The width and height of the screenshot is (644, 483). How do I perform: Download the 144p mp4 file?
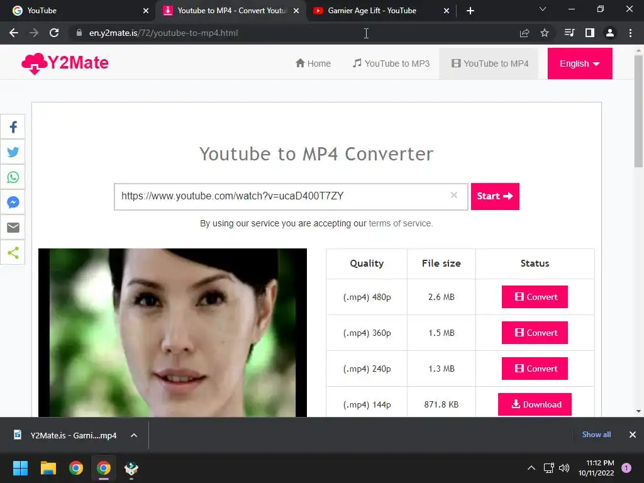click(x=535, y=404)
